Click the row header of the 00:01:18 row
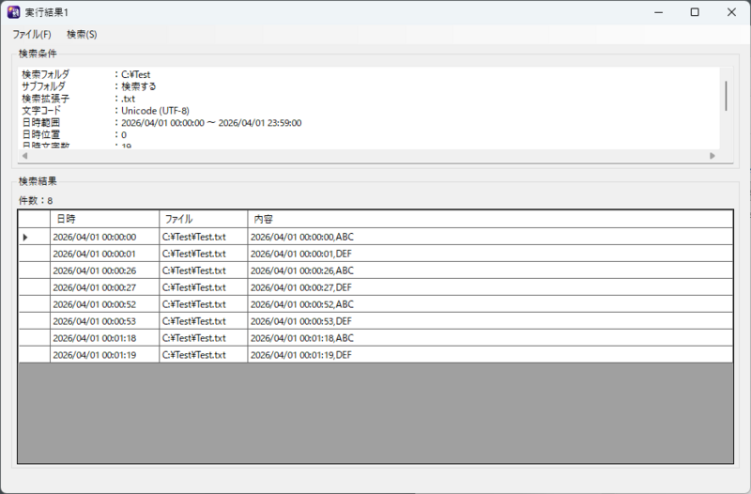The width and height of the screenshot is (751, 494). pos(34,338)
